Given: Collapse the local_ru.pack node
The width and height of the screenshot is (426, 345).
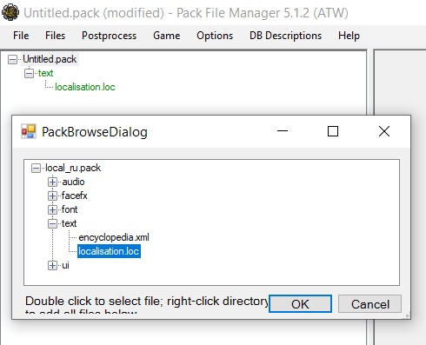Looking at the screenshot, I should tap(36, 168).
